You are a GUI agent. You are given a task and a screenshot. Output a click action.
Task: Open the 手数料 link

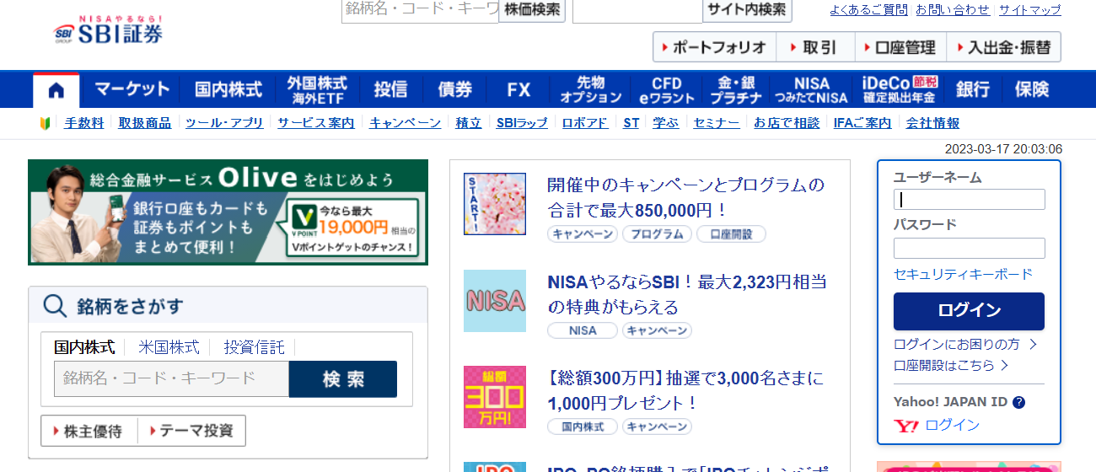84,123
